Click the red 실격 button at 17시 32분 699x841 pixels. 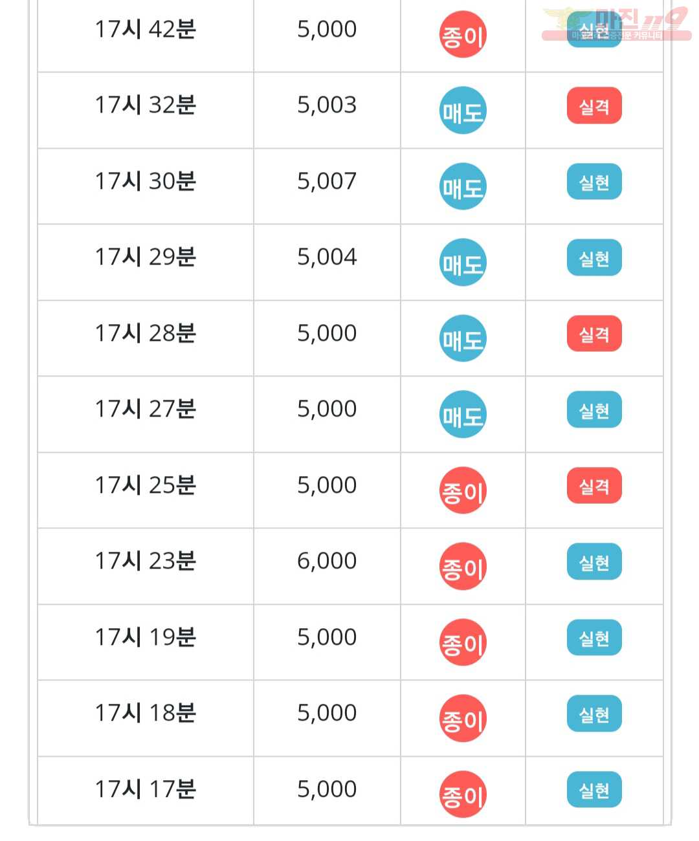(x=594, y=106)
